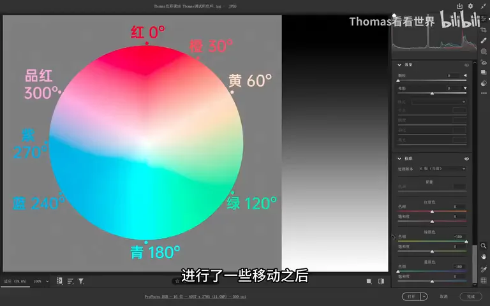This screenshot has height=306, width=490.
Task: Open the sort order icon
Action: point(70,281)
